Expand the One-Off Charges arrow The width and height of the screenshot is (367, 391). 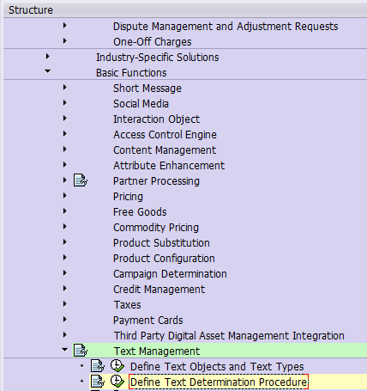pos(65,41)
